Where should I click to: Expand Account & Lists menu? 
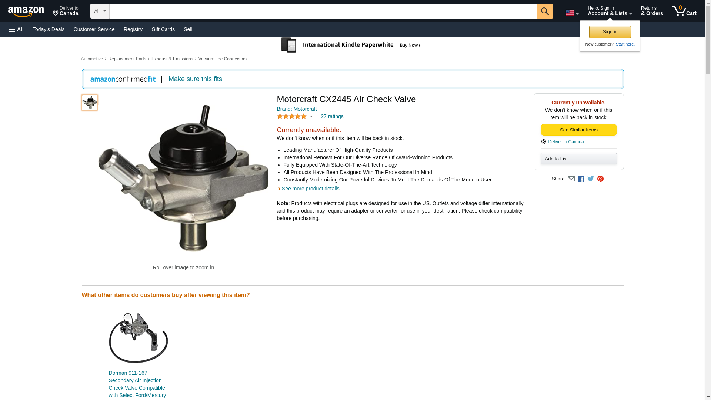pos(610,11)
